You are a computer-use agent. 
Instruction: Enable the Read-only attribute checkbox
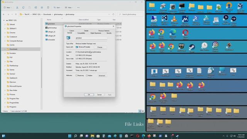[76, 76]
